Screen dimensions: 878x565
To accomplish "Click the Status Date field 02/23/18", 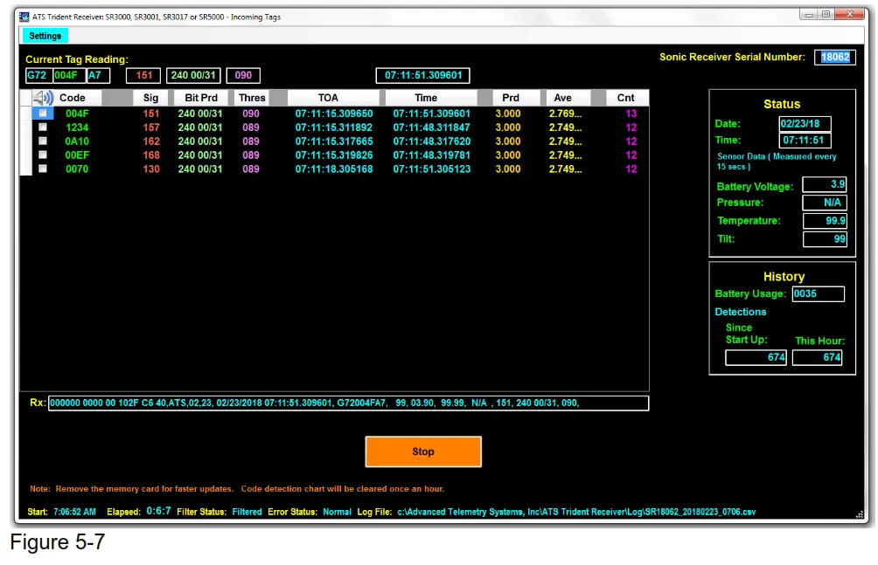I will click(x=805, y=124).
